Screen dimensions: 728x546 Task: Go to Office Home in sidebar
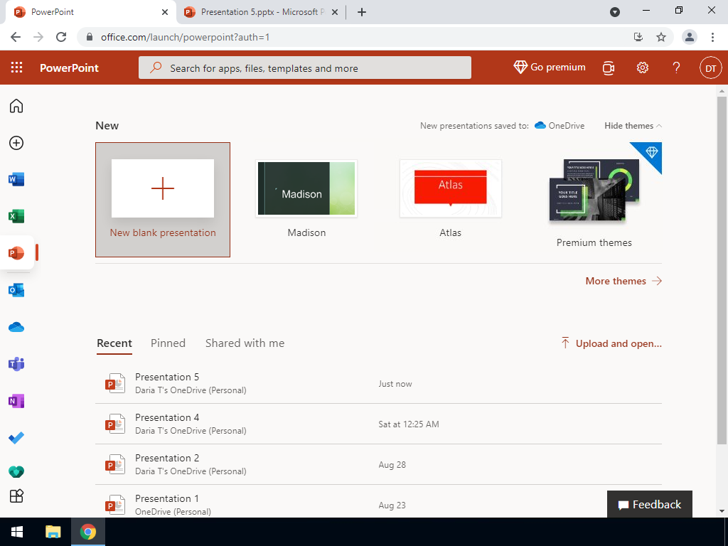[x=16, y=106]
